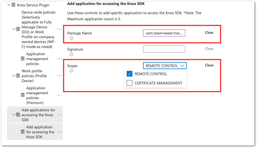Select first Application management policies tree item

click(x=37, y=59)
